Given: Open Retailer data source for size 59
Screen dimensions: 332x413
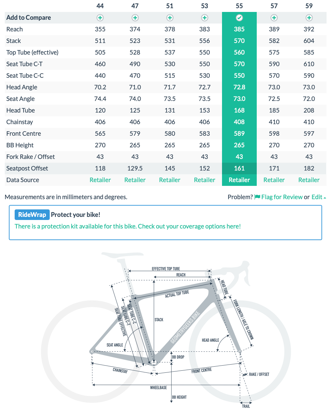Looking at the screenshot, I should [x=309, y=180].
